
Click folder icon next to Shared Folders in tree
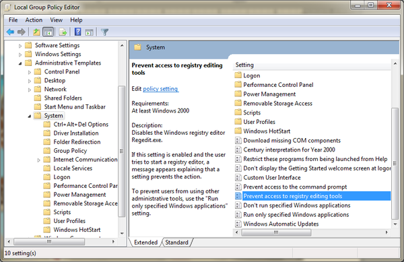[x=38, y=98]
